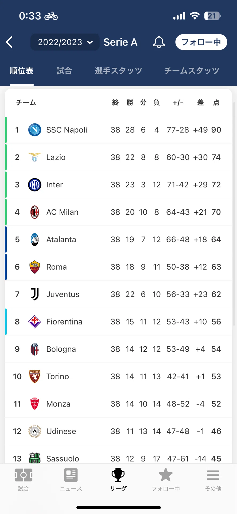Tap the Inter club logo
The height and width of the screenshot is (514, 237).
click(x=34, y=185)
